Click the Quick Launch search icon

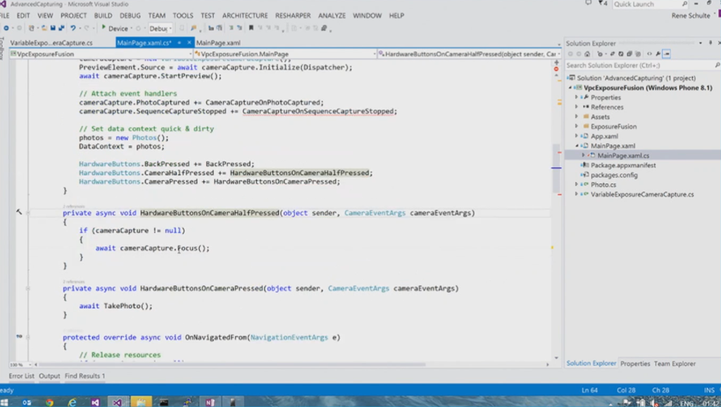[x=684, y=4]
